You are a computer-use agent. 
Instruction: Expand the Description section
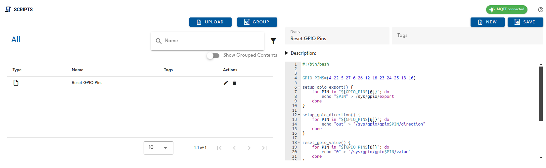287,53
